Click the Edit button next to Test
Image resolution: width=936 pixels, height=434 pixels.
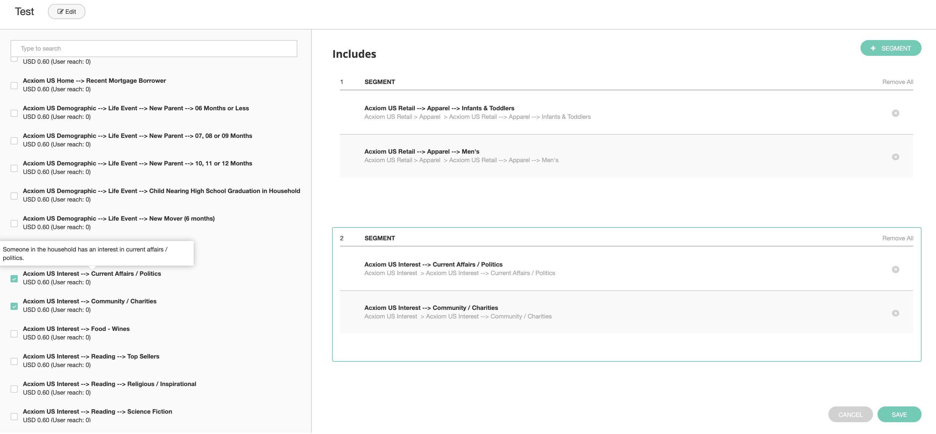click(x=67, y=11)
